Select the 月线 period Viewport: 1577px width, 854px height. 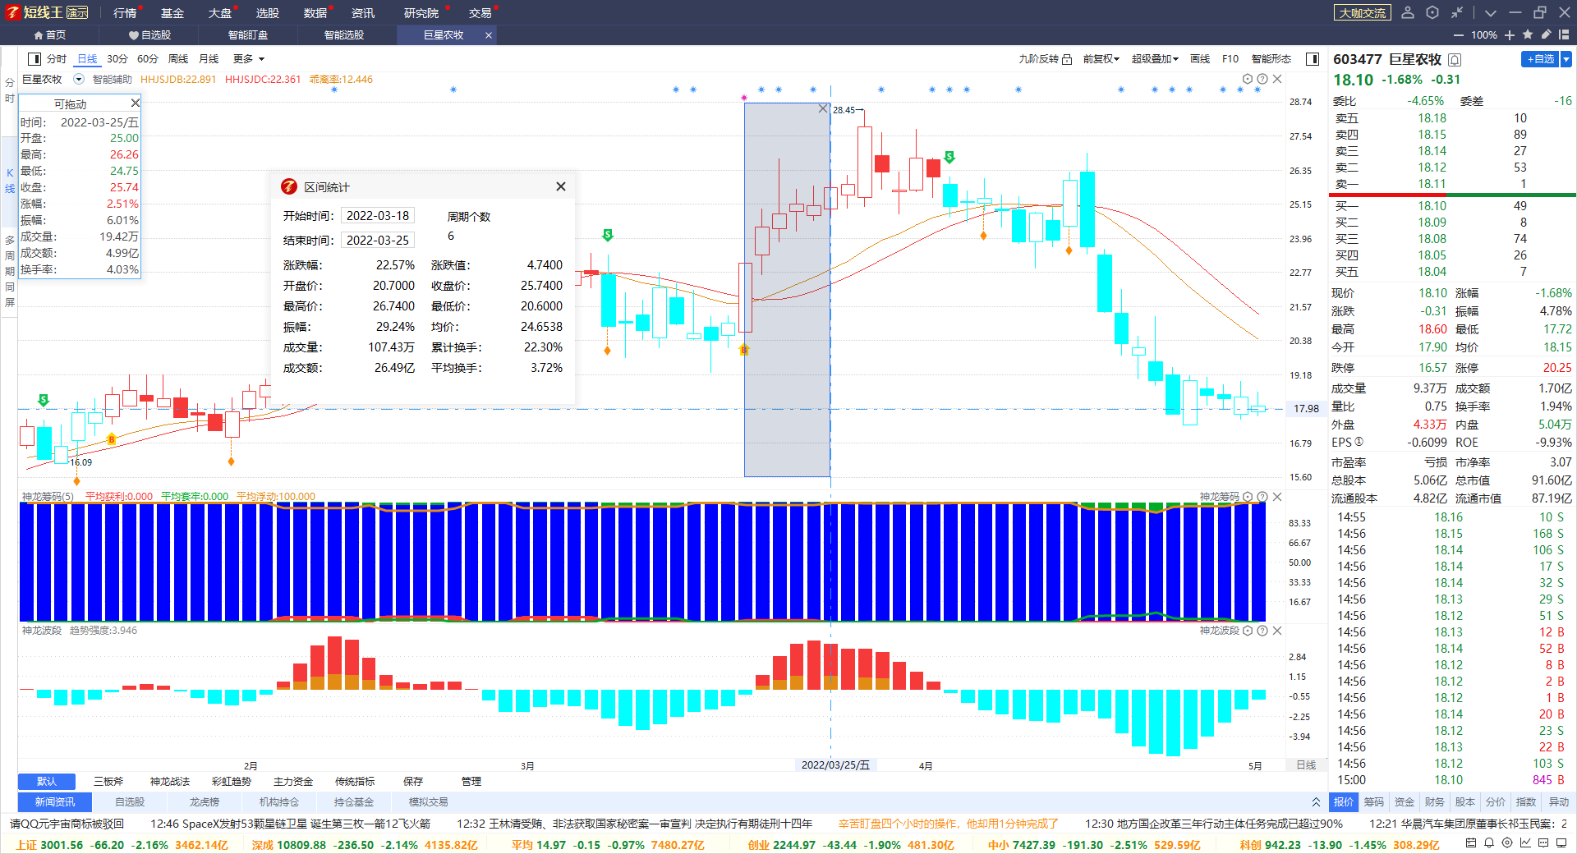[x=209, y=59]
